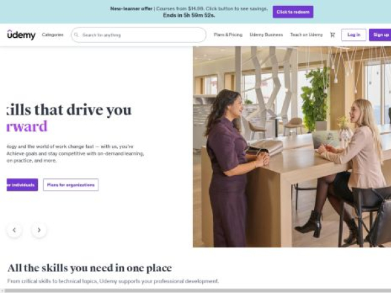Click the 'Click to redeem' offer button
391x293 pixels.
293,12
